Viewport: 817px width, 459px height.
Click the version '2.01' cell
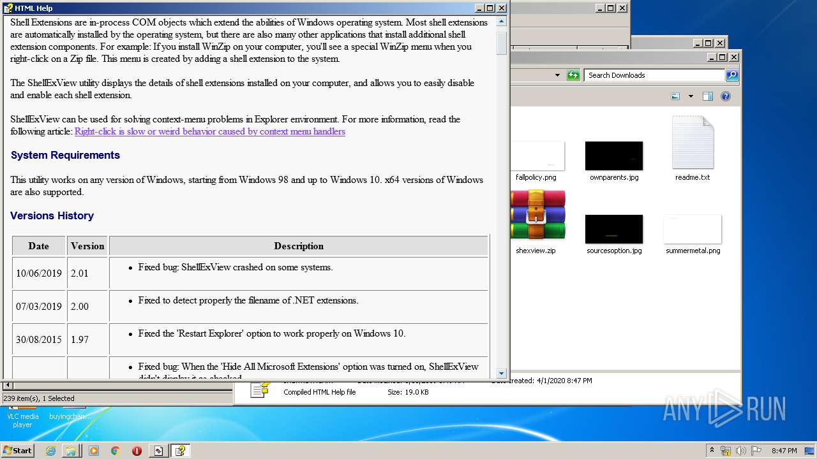tap(87, 273)
